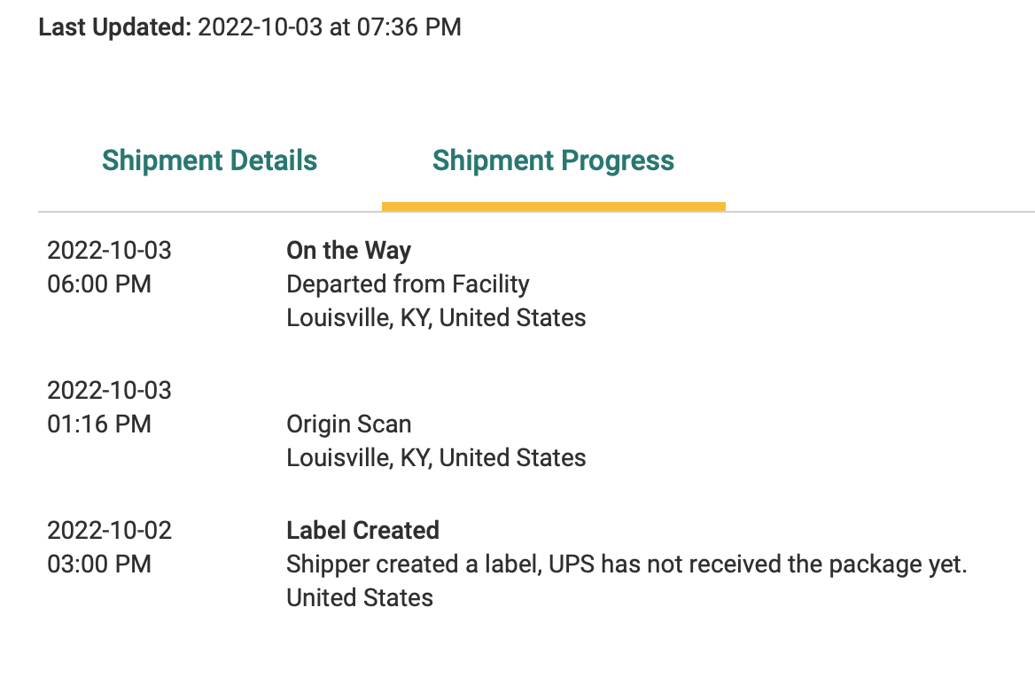1035x693 pixels.
Task: Select the Departed from Facility text
Action: click(x=408, y=284)
